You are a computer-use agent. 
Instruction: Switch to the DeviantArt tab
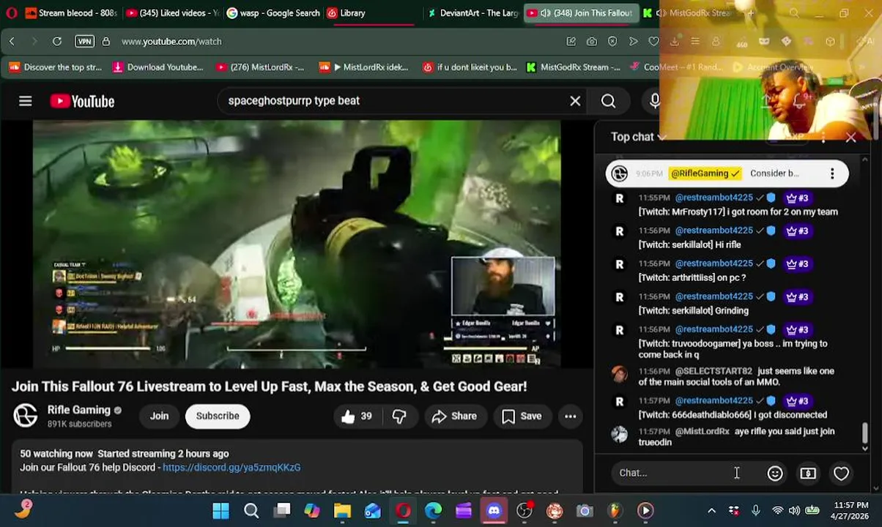[473, 13]
